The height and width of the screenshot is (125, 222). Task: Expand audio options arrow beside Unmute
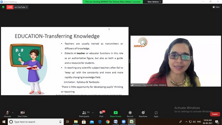tap(13, 112)
